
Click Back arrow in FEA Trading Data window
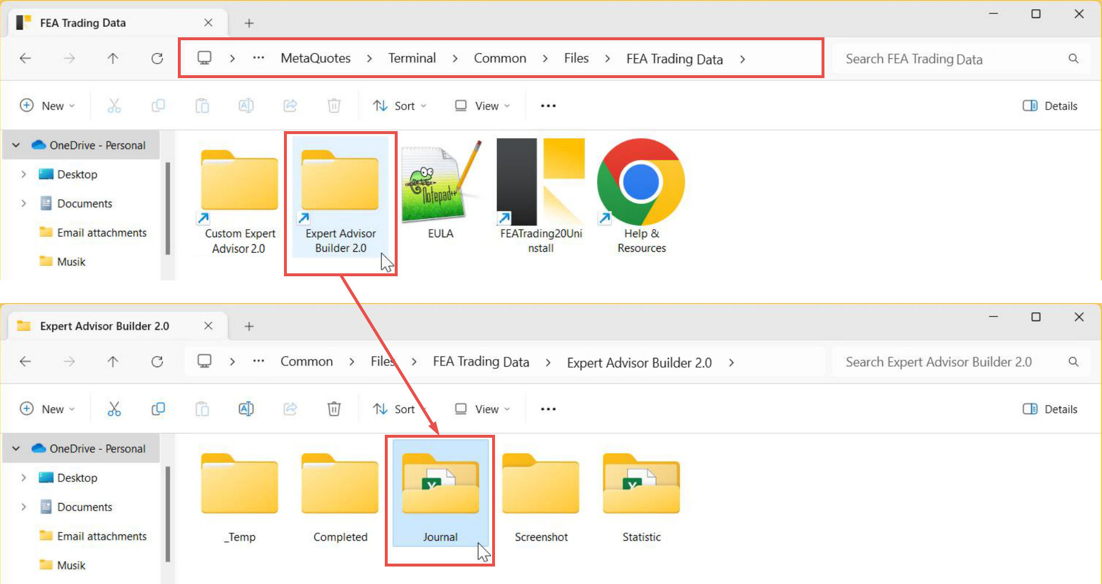point(25,58)
